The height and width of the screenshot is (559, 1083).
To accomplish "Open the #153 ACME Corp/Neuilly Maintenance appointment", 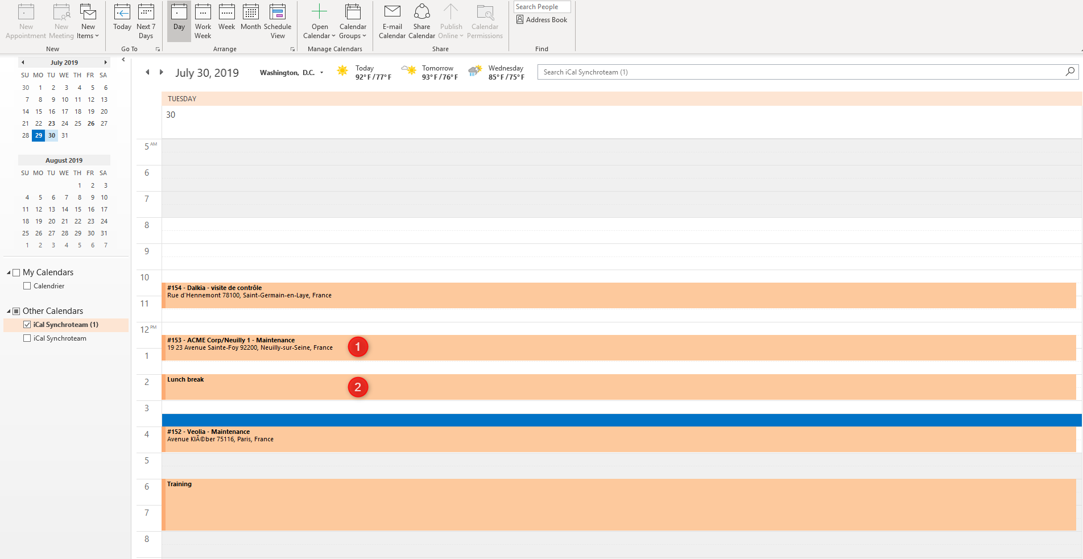I will coord(619,348).
